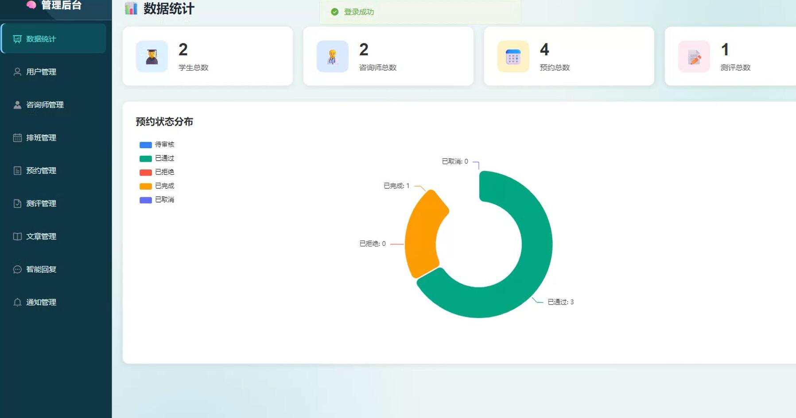Click the 咨询师总数 label text
Image resolution: width=796 pixels, height=418 pixels.
[378, 68]
